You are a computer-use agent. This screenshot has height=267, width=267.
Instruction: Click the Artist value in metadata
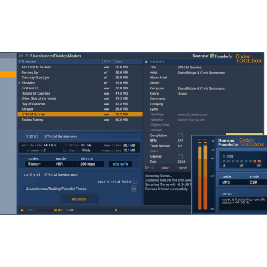[x=201, y=73]
